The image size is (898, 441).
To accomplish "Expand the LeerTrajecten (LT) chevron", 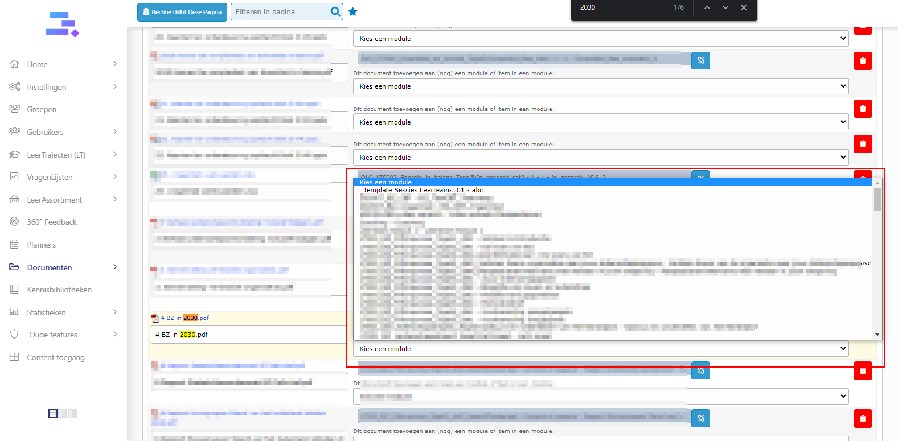I will [115, 154].
